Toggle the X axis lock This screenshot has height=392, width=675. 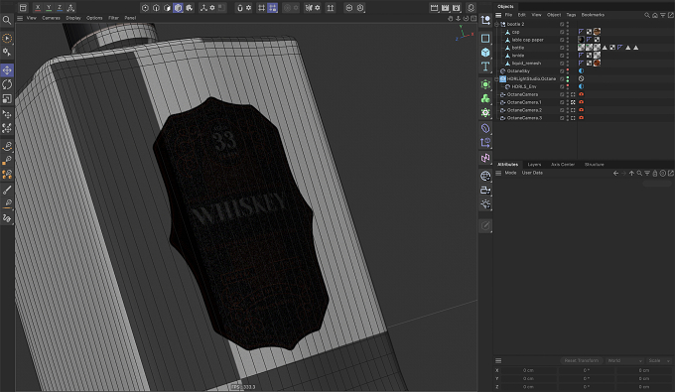click(38, 7)
